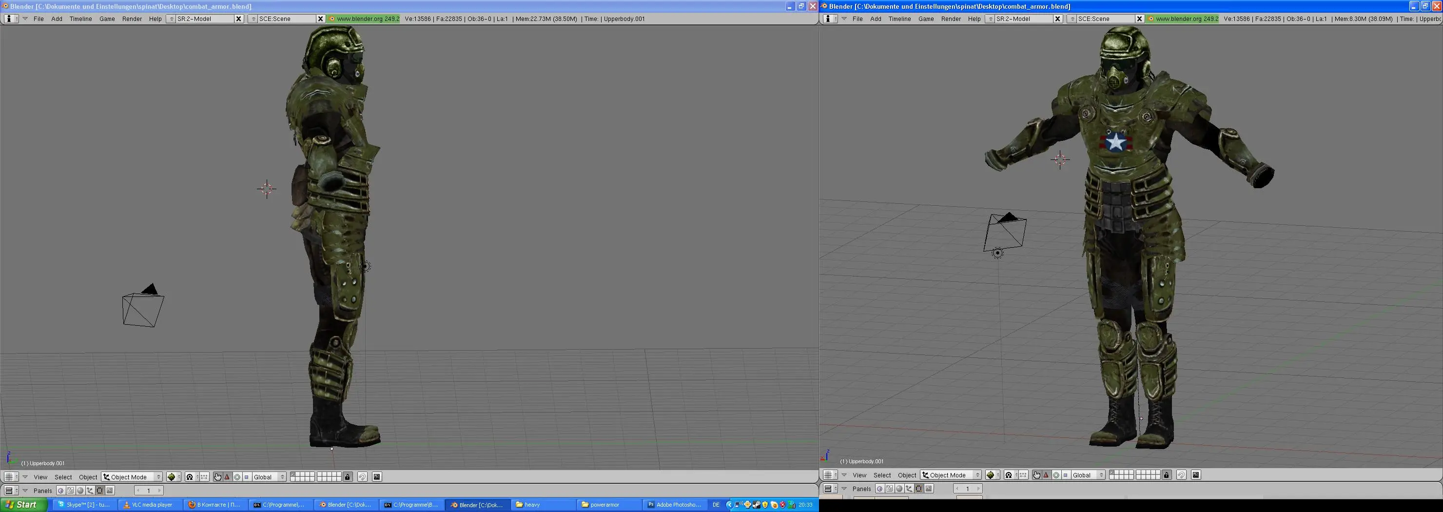Image resolution: width=1443 pixels, height=512 pixels.
Task: Open pivot point selector in left viewport
Action: [x=192, y=477]
